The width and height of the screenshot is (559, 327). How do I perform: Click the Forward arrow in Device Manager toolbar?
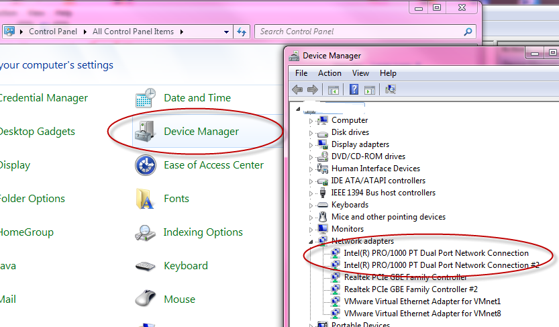[x=313, y=89]
